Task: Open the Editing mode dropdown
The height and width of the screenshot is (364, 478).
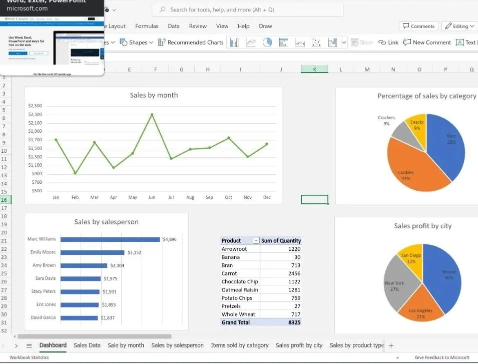Action: (459, 26)
